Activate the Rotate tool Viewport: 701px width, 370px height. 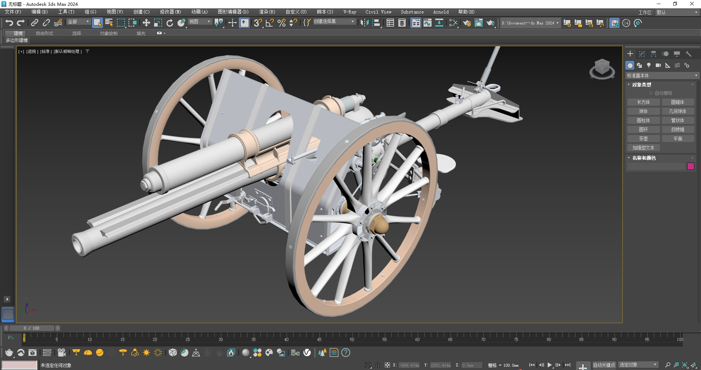click(x=170, y=23)
